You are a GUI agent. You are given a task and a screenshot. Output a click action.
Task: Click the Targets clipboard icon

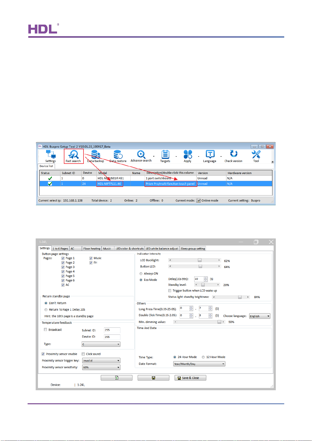165,155
